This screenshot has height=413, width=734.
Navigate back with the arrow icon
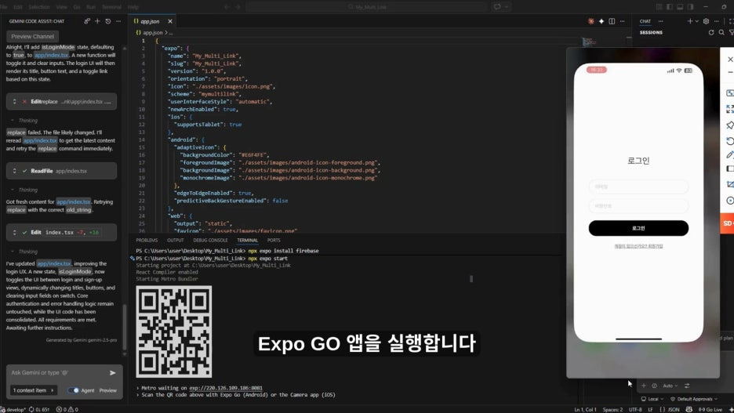227,7
